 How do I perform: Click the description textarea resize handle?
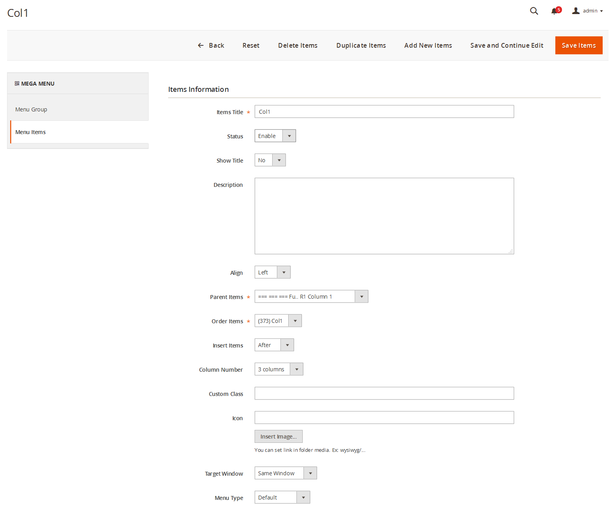pos(510,251)
